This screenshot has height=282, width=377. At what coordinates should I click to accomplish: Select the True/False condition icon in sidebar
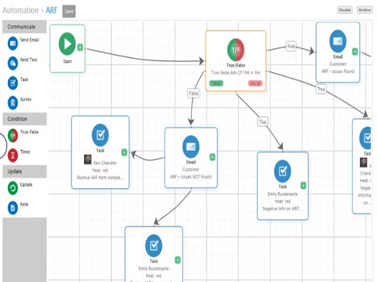point(13,135)
